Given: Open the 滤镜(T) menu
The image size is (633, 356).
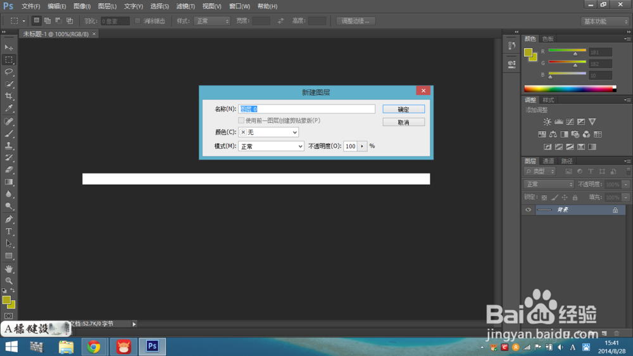Looking at the screenshot, I should tap(185, 6).
